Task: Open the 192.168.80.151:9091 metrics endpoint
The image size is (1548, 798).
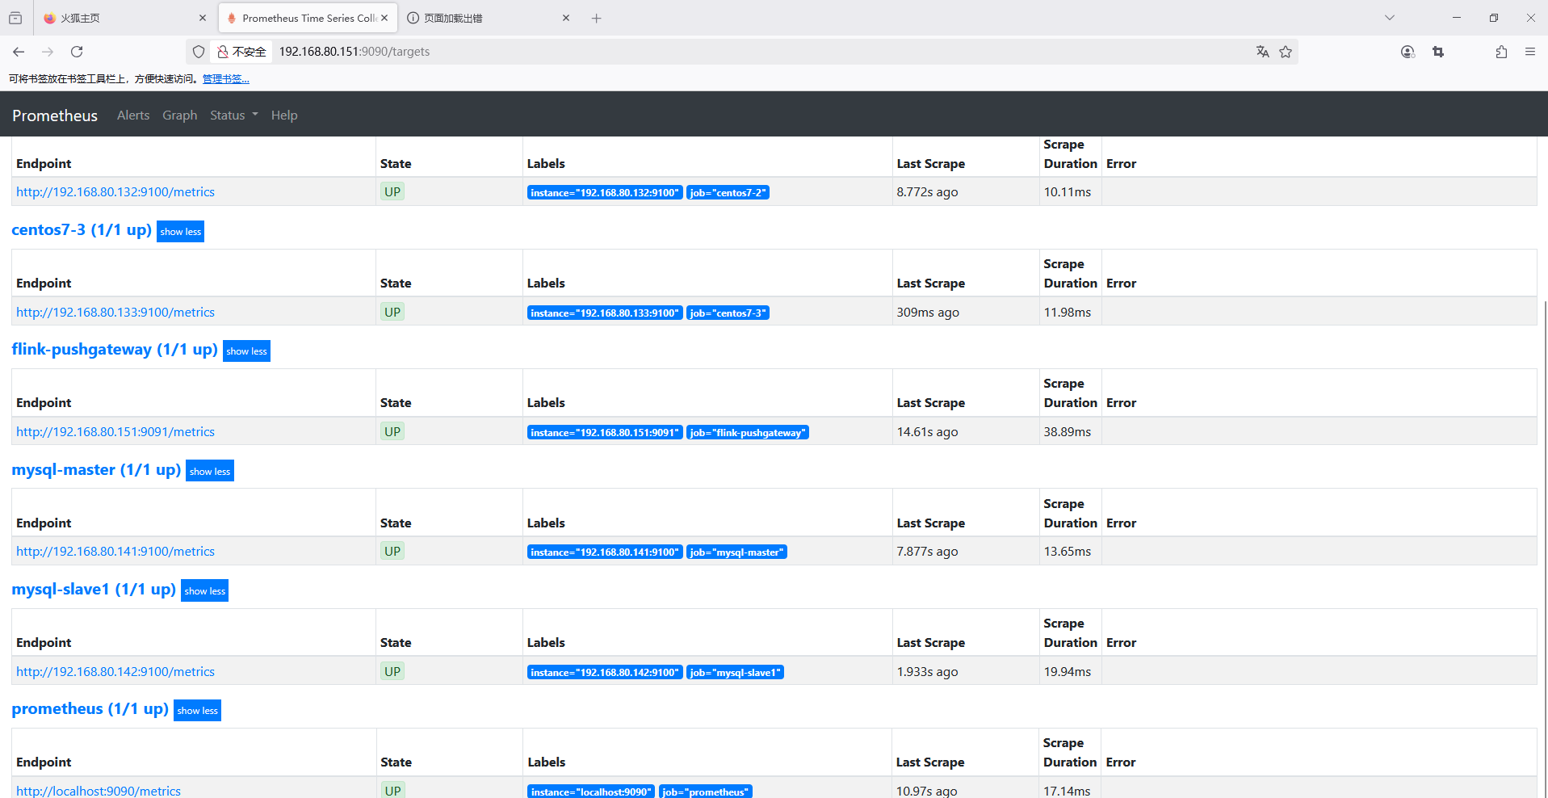Action: [115, 432]
